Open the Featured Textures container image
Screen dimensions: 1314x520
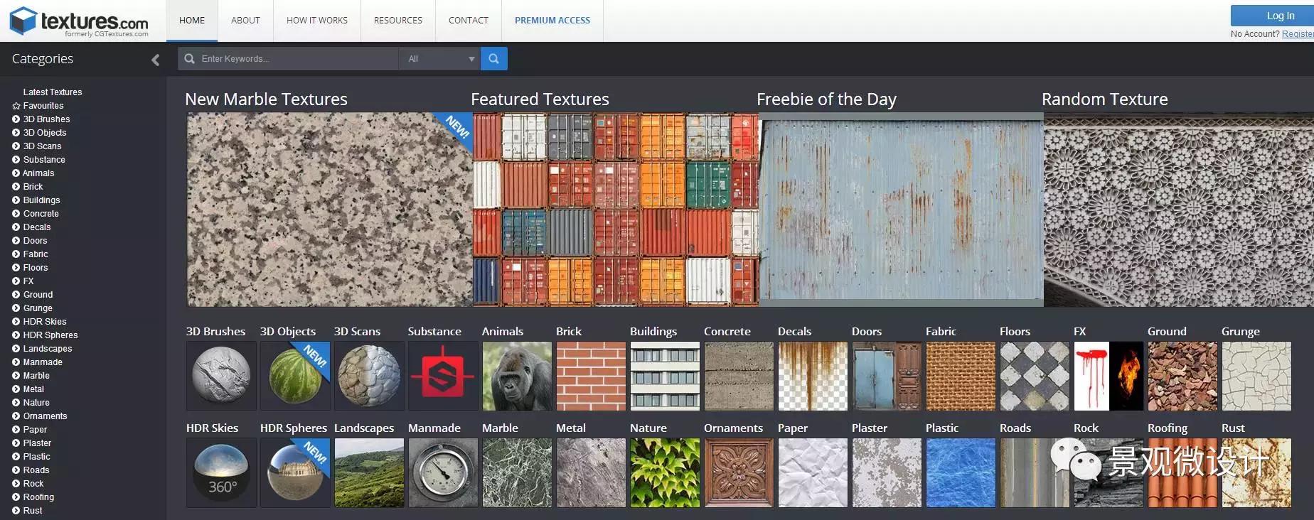[615, 210]
